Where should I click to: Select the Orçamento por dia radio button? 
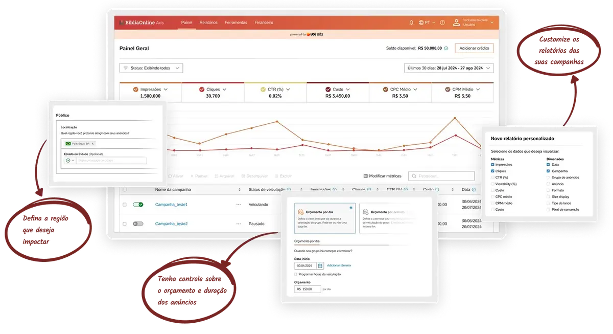point(350,208)
